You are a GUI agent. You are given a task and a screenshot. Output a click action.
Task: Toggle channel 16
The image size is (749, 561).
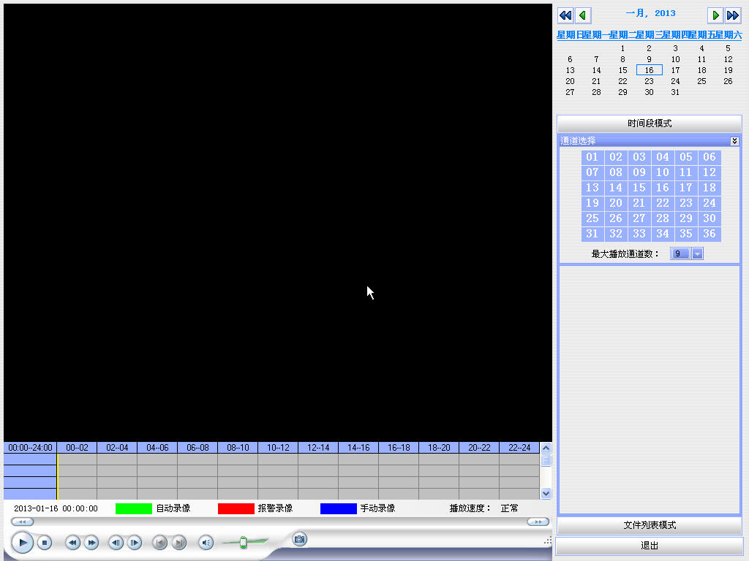663,188
